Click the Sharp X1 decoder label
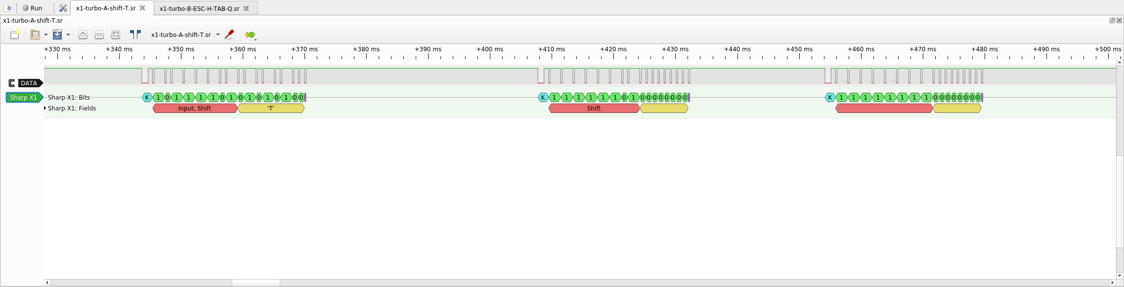This screenshot has height=287, width=1124. coord(24,97)
